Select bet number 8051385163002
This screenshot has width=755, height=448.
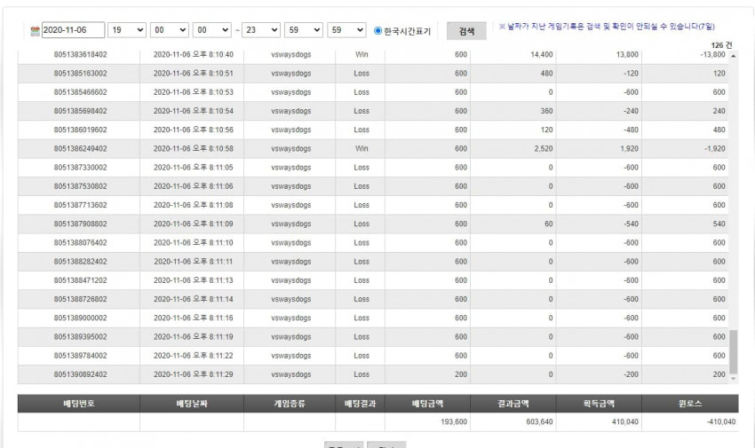tap(81, 74)
